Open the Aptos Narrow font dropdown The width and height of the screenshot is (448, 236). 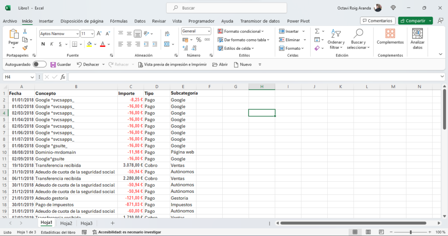point(77,34)
